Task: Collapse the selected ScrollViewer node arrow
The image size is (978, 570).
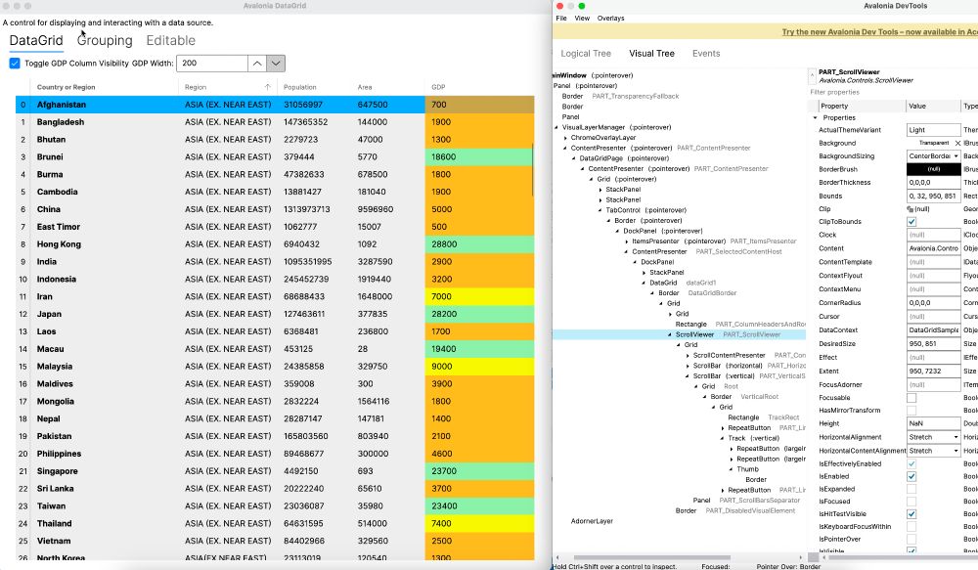Action: click(x=671, y=335)
